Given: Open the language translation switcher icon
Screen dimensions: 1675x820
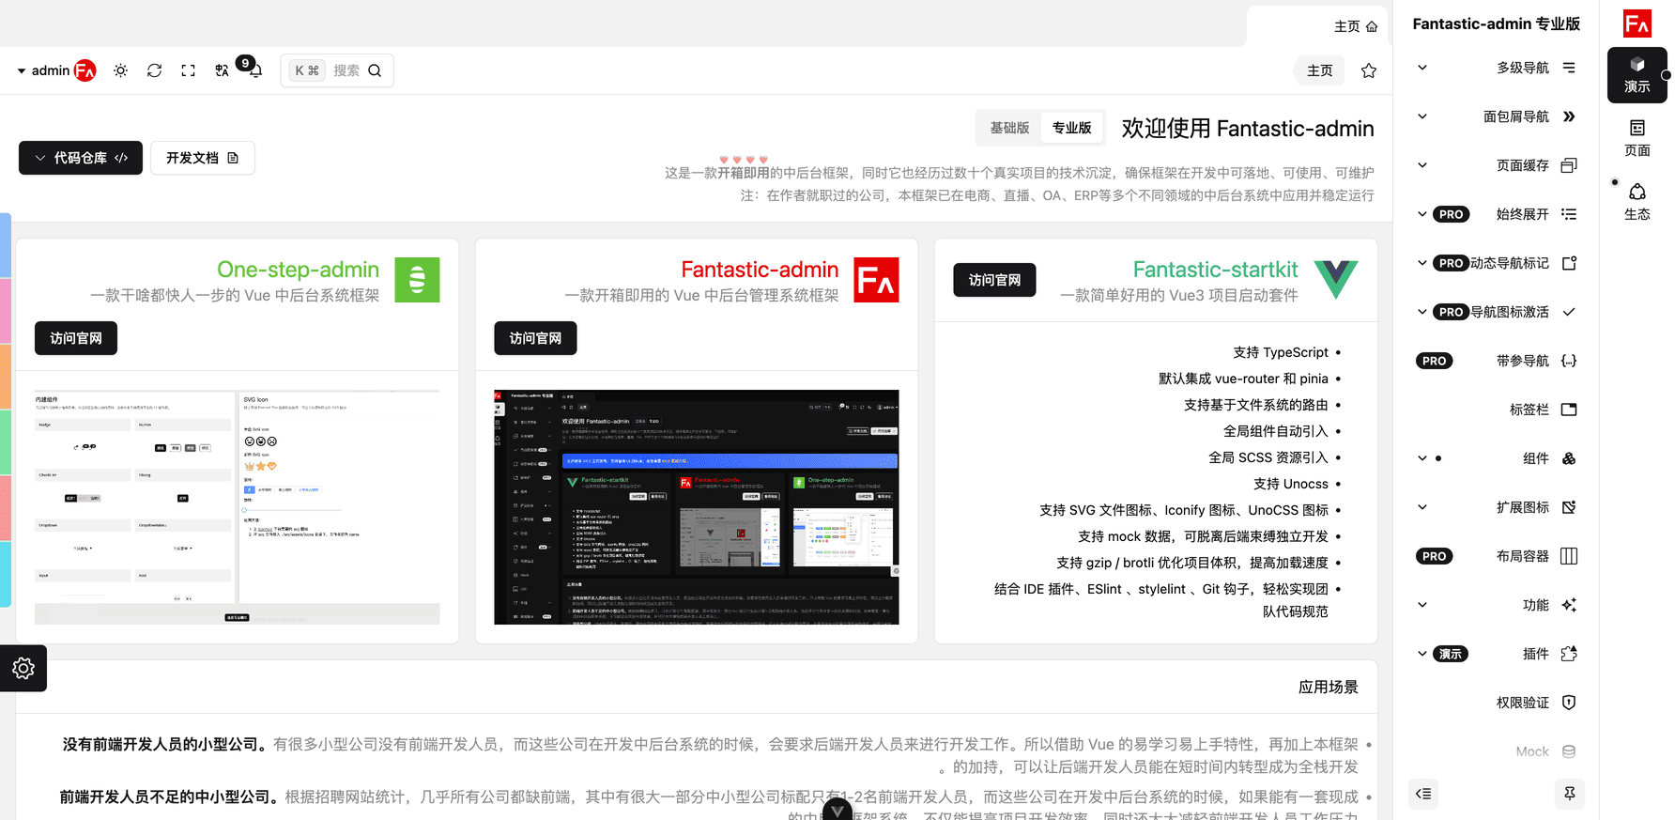Looking at the screenshot, I should pos(222,70).
